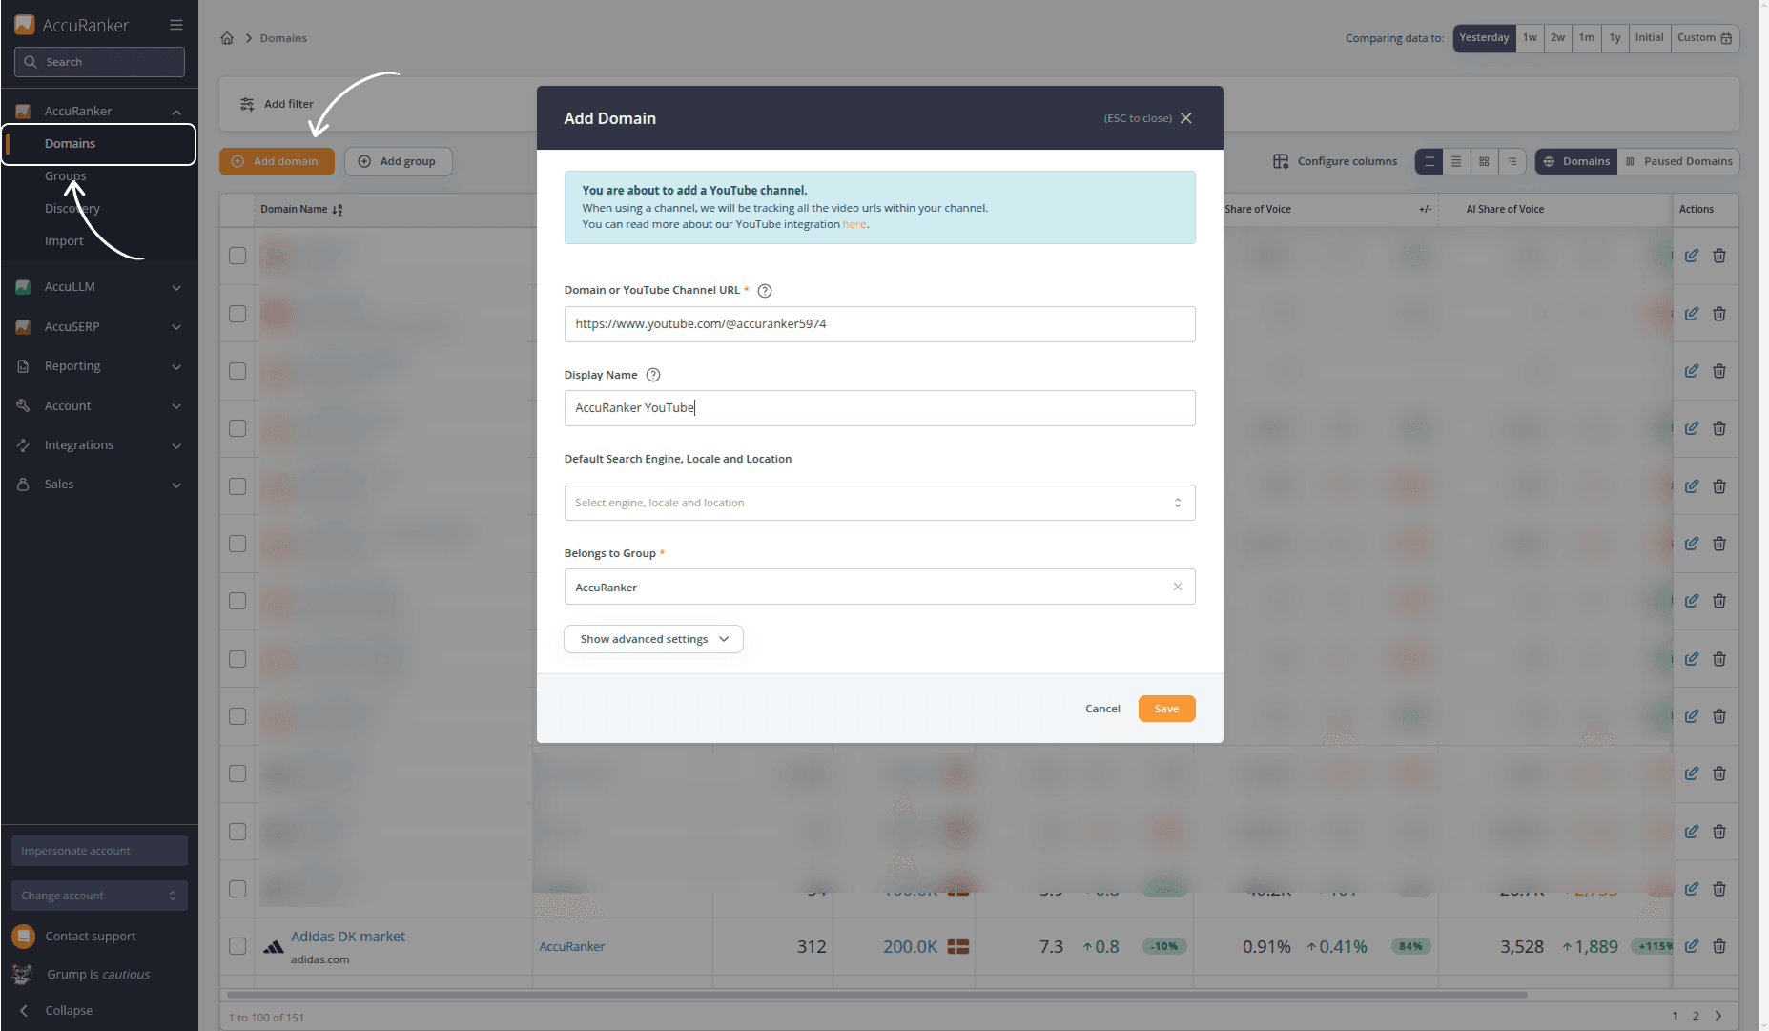
Task: Check the fifth domain row checkbox
Action: [x=237, y=486]
